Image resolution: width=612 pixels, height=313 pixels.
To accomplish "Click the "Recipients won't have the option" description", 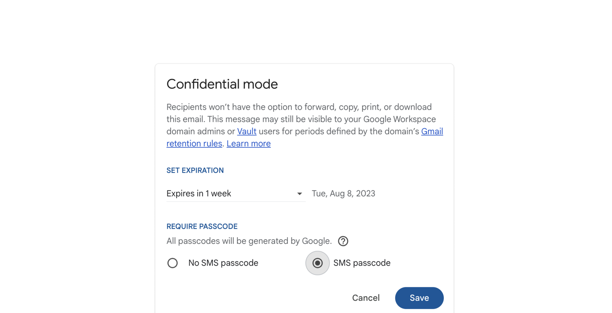I will [305, 125].
